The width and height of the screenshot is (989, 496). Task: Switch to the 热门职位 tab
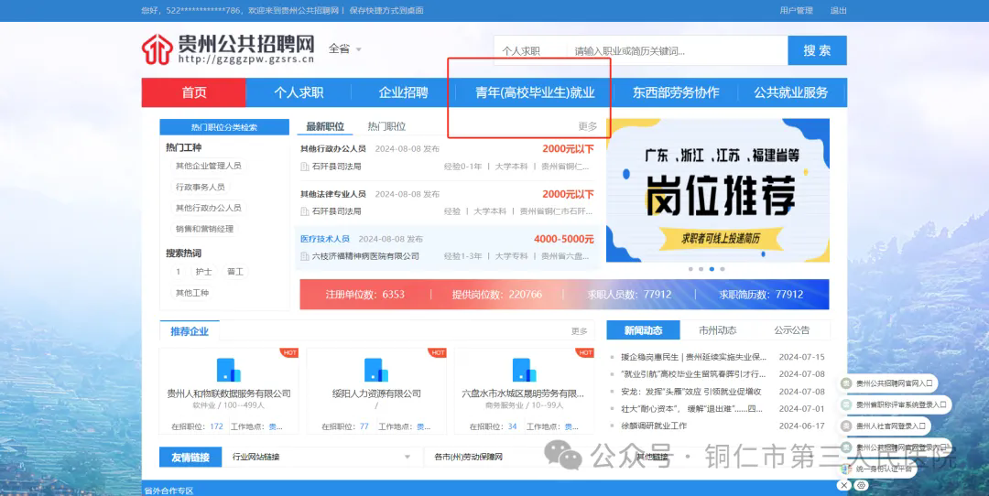386,126
